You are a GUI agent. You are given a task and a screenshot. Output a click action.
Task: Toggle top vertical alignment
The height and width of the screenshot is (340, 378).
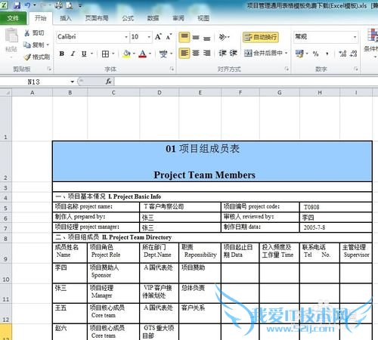[x=184, y=37]
